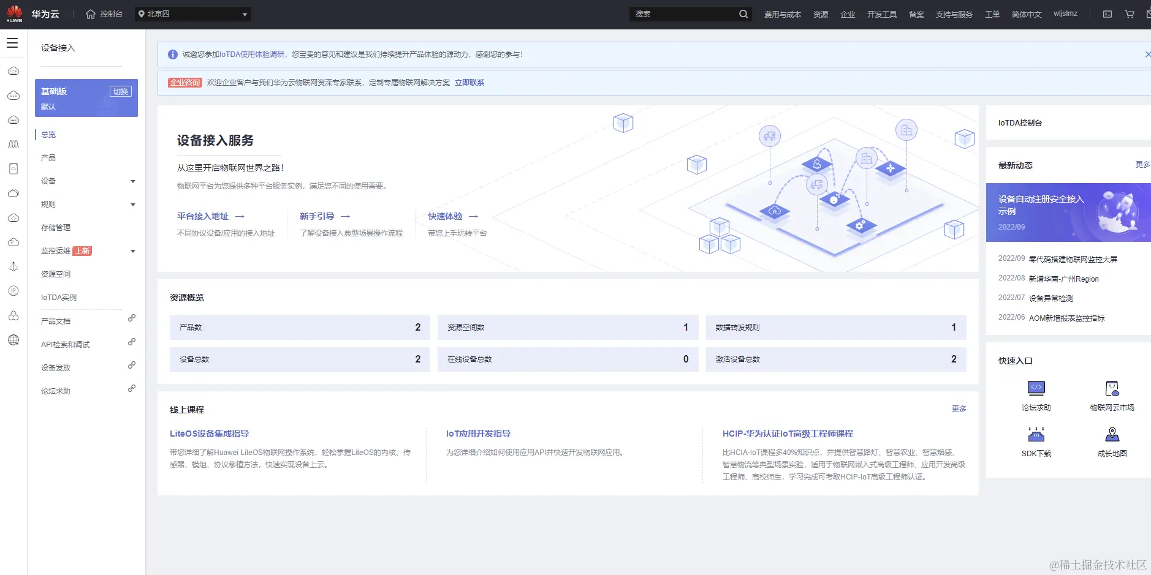Click the magnifier search icon

[x=743, y=14]
